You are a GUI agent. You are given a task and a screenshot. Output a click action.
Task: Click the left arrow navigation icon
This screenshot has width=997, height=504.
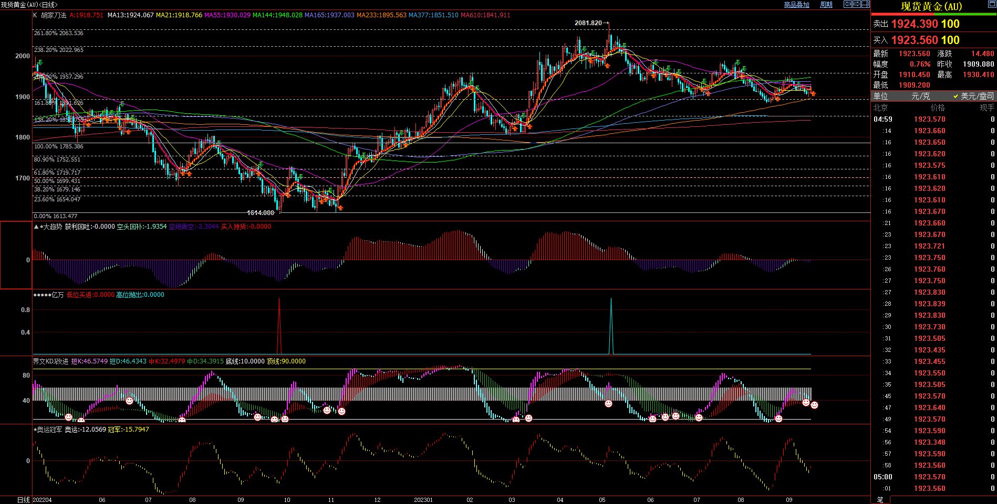(848, 4)
